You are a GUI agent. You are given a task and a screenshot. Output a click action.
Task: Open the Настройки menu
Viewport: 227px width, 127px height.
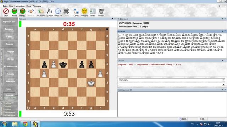[20, 6]
